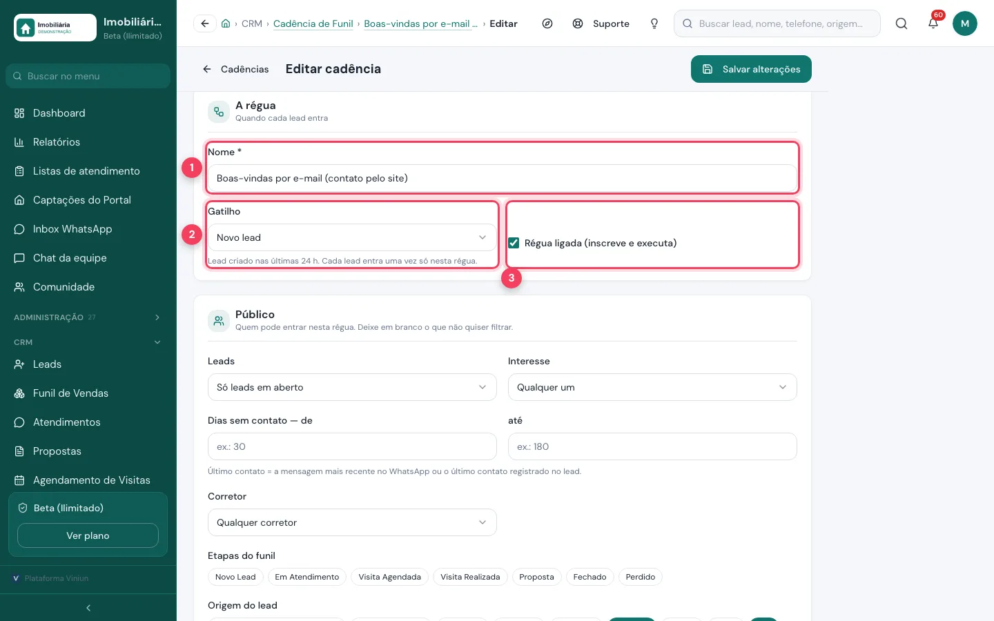Open the Gatilho dropdown showing Novo lead

click(352, 237)
